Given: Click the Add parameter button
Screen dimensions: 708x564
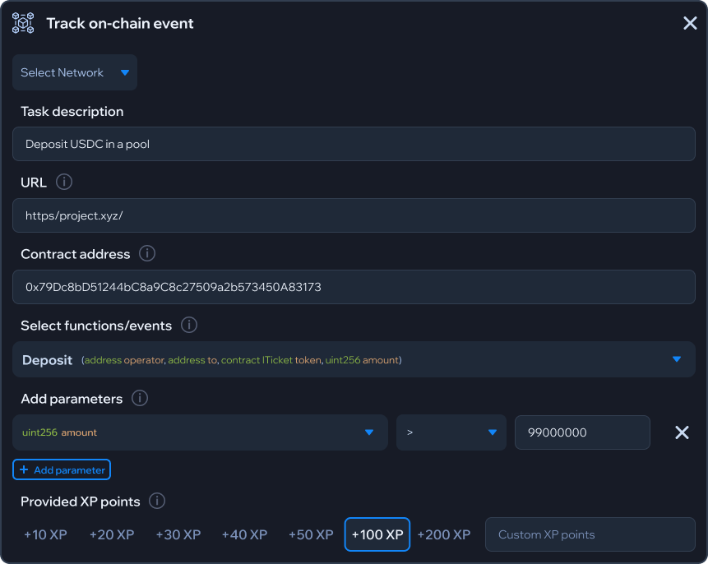Looking at the screenshot, I should (62, 469).
